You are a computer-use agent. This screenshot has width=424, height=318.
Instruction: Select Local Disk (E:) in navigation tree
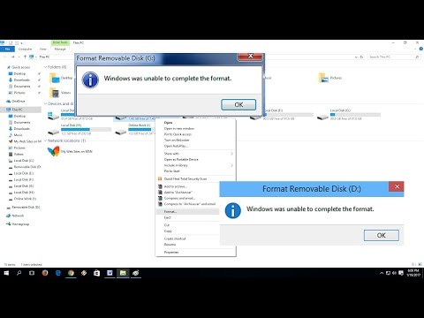(x=24, y=173)
